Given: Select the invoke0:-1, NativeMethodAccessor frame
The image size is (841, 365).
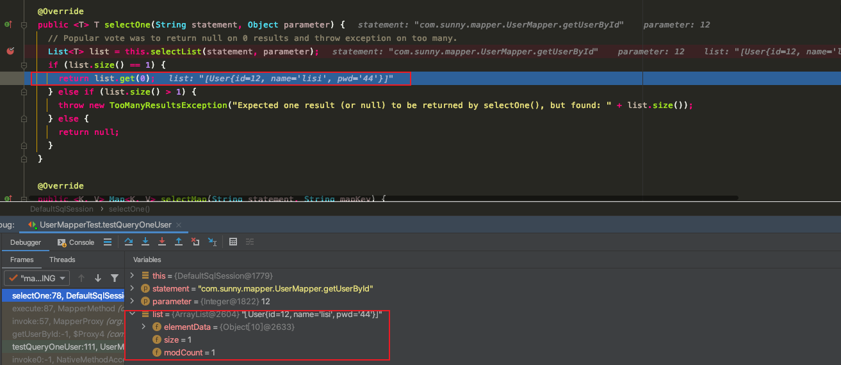Looking at the screenshot, I should (x=62, y=359).
